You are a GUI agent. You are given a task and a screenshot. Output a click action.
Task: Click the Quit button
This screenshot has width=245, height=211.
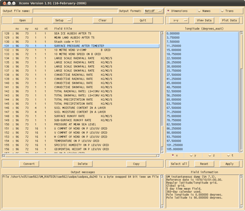click(x=143, y=20)
